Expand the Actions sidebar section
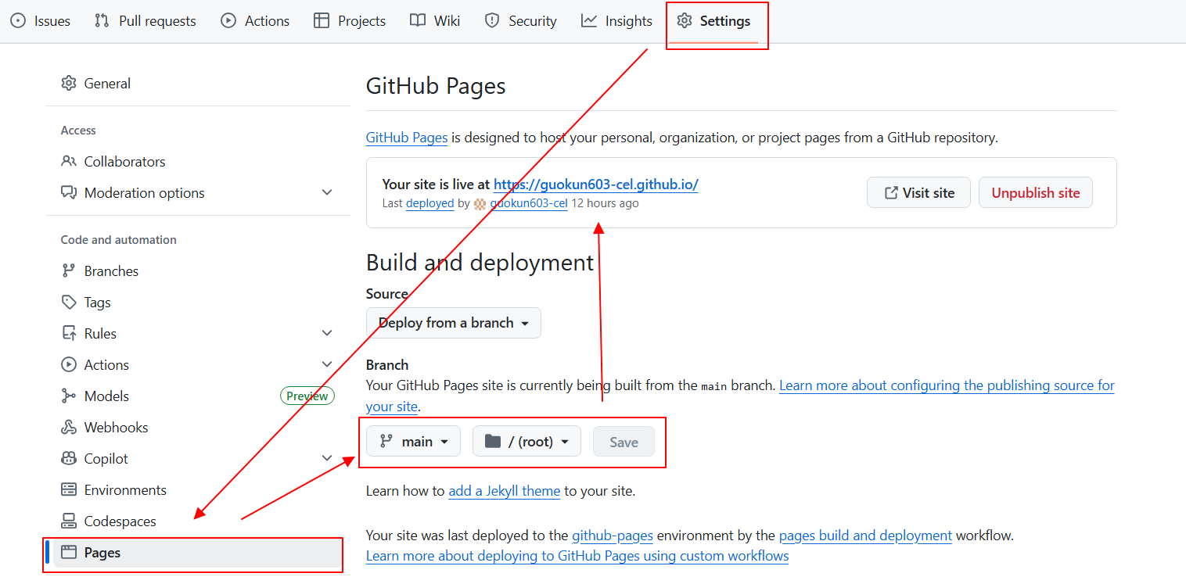This screenshot has width=1186, height=584. pos(327,365)
